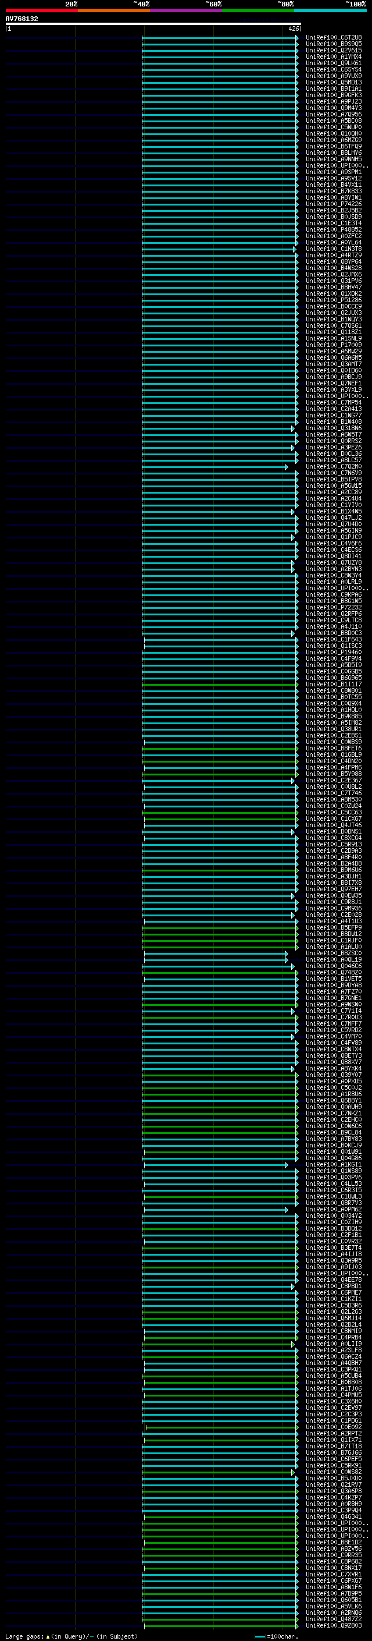Open hit UniRef100_C6T2U8
This screenshot has width=372, height=1641.
click(x=333, y=38)
